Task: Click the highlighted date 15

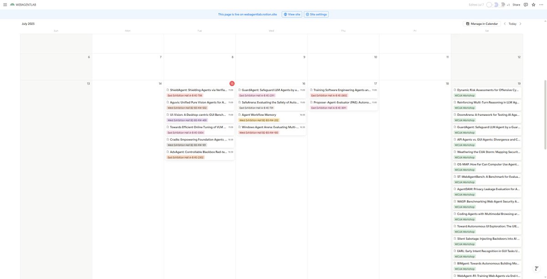Action: tap(232, 83)
